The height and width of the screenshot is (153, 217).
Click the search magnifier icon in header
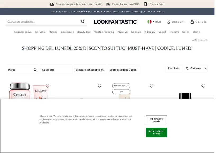coord(83,22)
